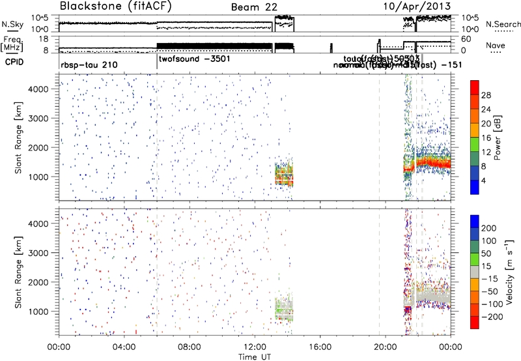Select the "-200" tick on Velocity colorbar
Screen dimensions: 521x361
[x=492, y=317]
